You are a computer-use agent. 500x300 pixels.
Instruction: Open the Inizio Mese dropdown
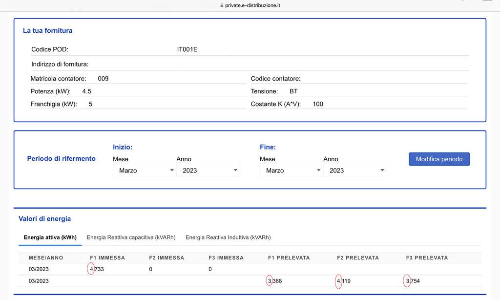click(144, 171)
